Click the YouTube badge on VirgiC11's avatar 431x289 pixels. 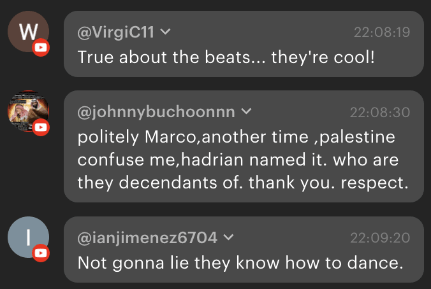41,48
